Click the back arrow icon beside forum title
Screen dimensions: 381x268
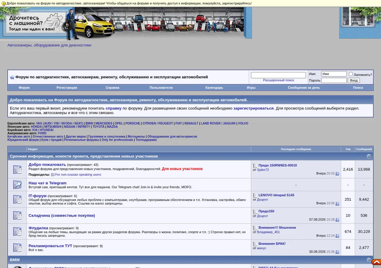tap(12, 77)
